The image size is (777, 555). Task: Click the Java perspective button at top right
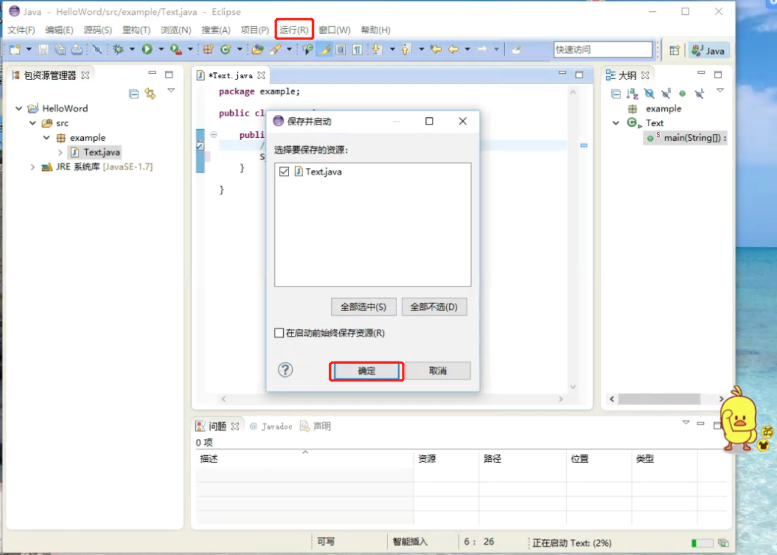709,50
